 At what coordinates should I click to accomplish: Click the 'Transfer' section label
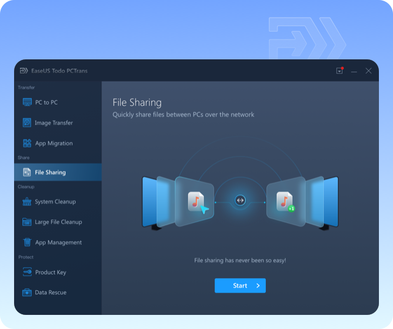tap(26, 88)
